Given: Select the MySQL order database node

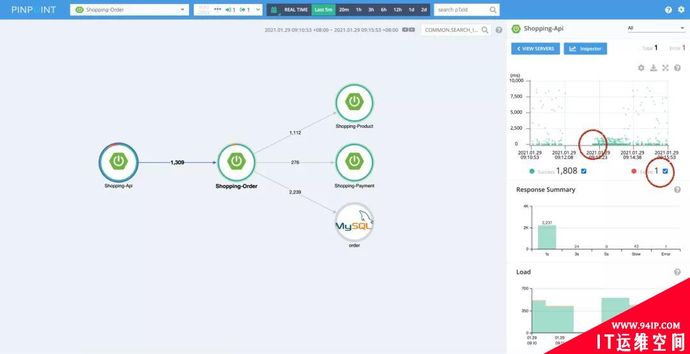Looking at the screenshot, I should point(354,222).
